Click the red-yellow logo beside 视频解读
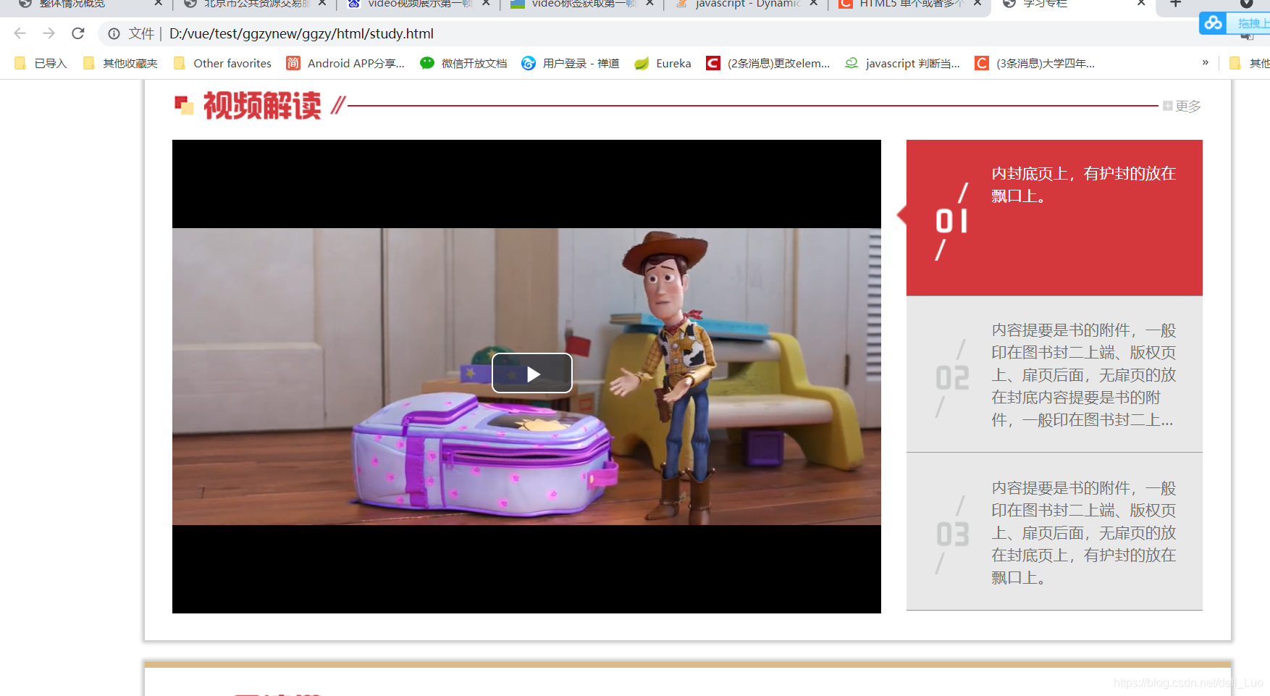1270x696 pixels. pyautogui.click(x=184, y=105)
